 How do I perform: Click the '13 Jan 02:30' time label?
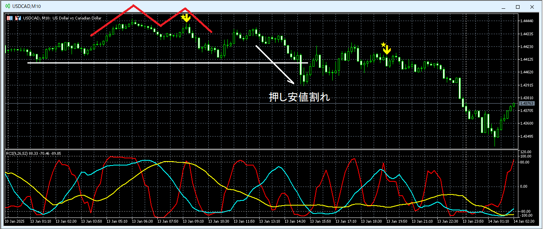[65, 221]
